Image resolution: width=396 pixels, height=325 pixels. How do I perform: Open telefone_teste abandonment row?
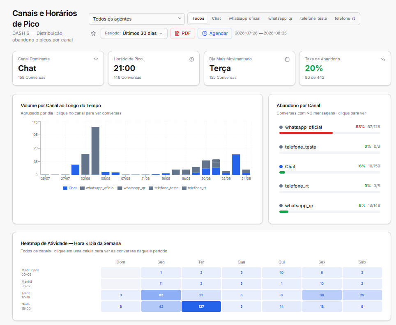329,149
